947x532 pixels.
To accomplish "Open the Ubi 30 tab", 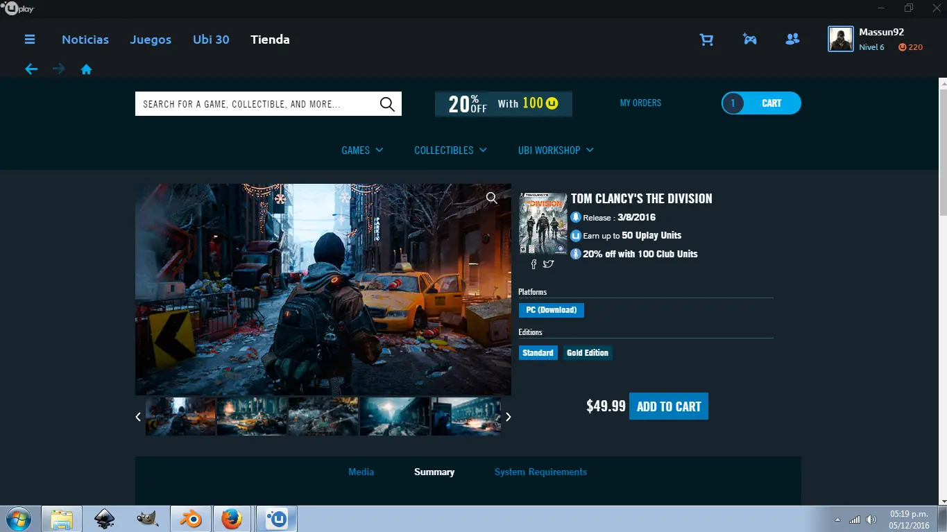I will (211, 40).
